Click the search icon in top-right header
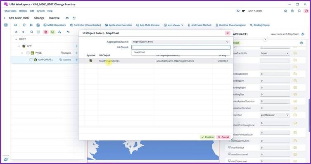 click(299, 11)
